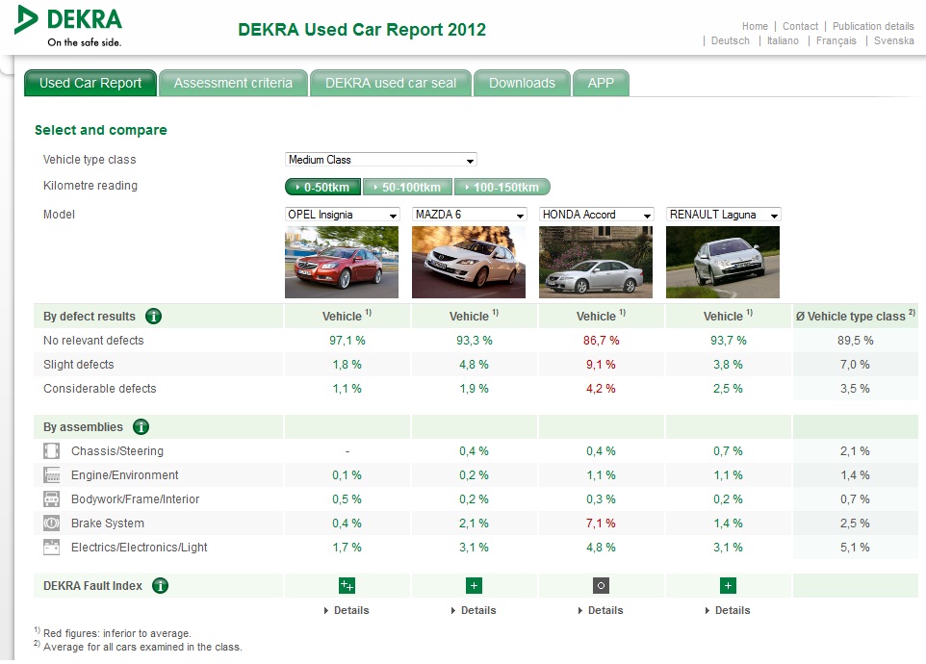The width and height of the screenshot is (926, 664).
Task: Open the By assemblies info icon
Action: (141, 426)
